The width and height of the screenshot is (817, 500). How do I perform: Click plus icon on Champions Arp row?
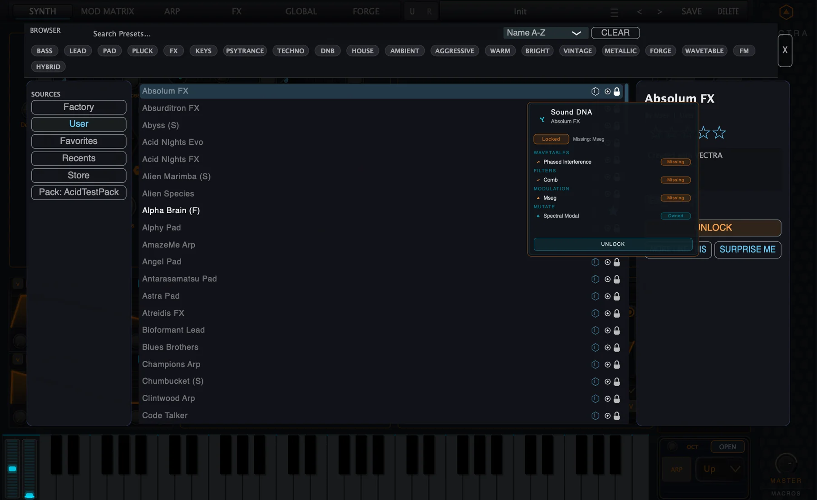pyautogui.click(x=607, y=365)
